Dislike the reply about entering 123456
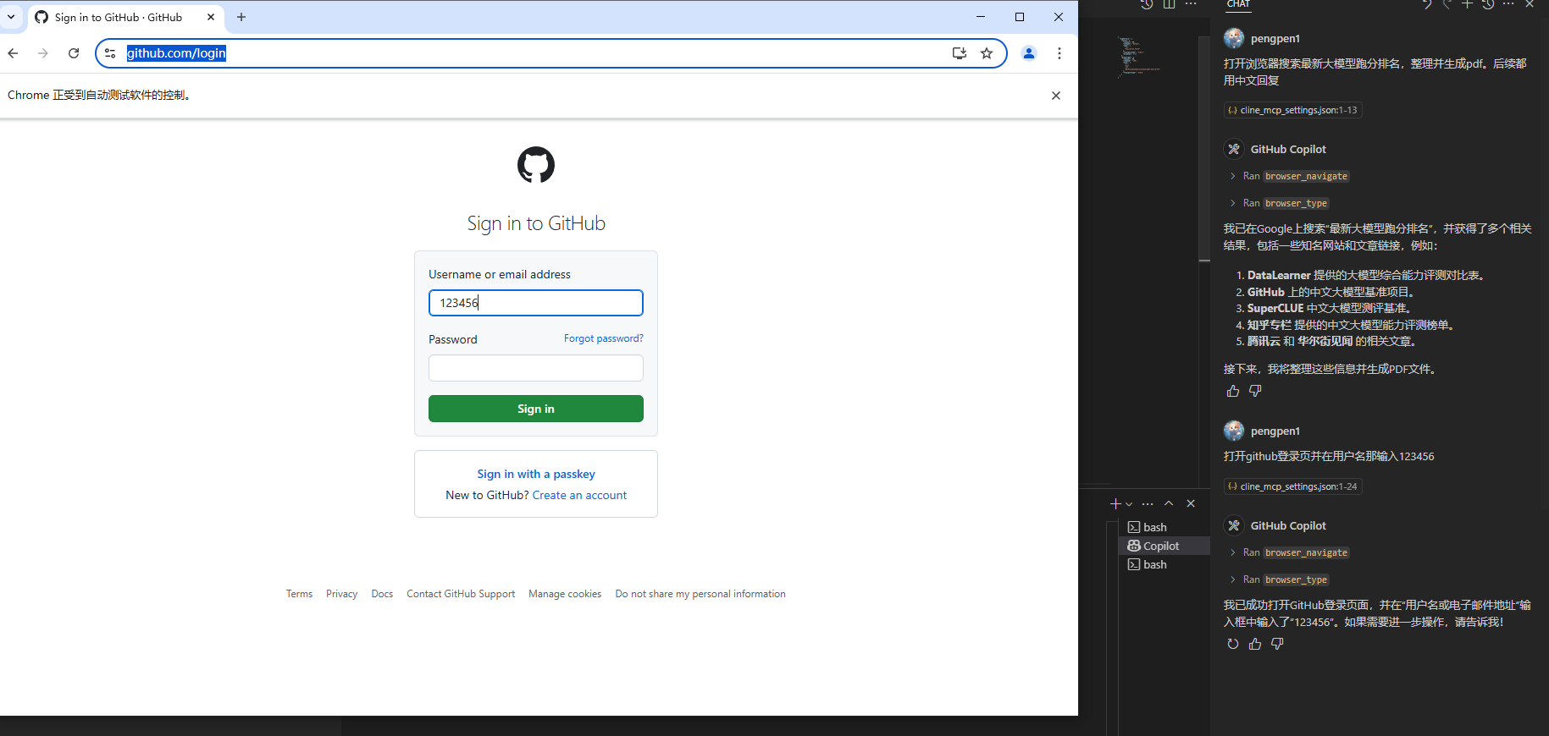This screenshot has height=736, width=1549. coord(1277,644)
